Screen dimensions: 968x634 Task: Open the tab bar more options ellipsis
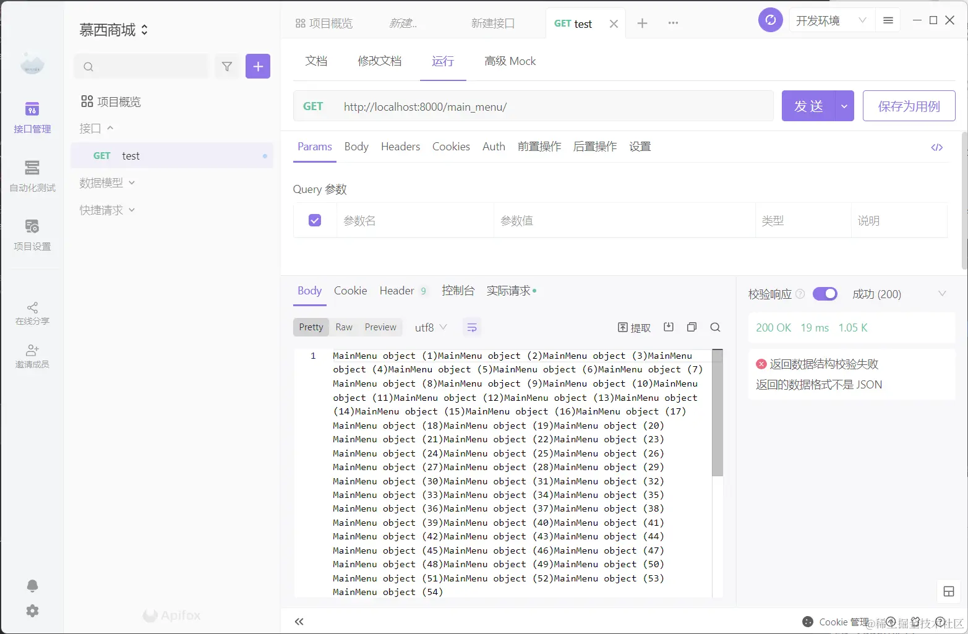674,24
